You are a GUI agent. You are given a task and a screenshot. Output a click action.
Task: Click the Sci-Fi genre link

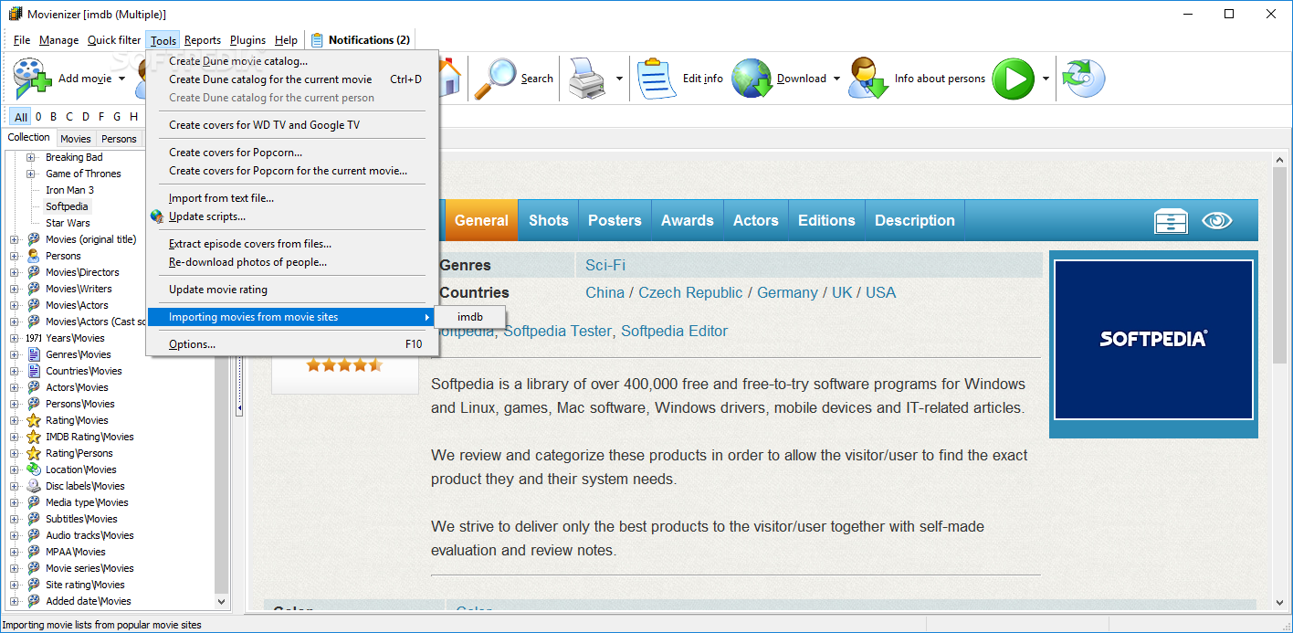coord(605,265)
